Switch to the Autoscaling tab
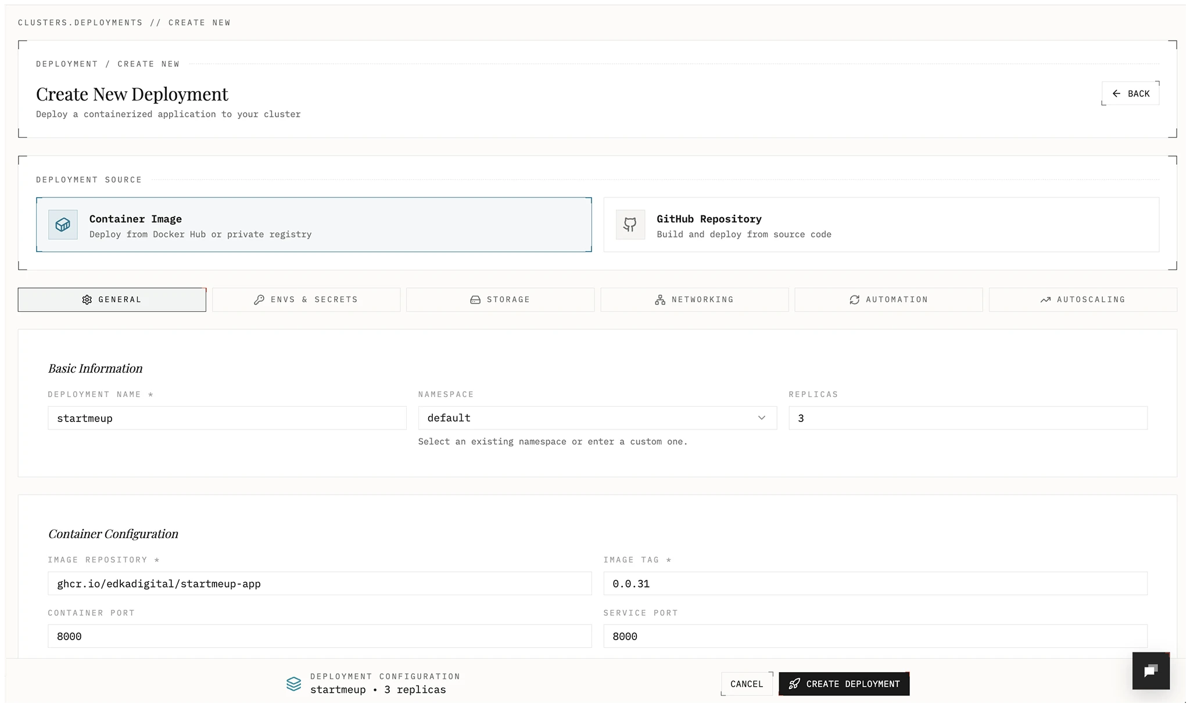Image resolution: width=1190 pixels, height=707 pixels. pyautogui.click(x=1083, y=300)
